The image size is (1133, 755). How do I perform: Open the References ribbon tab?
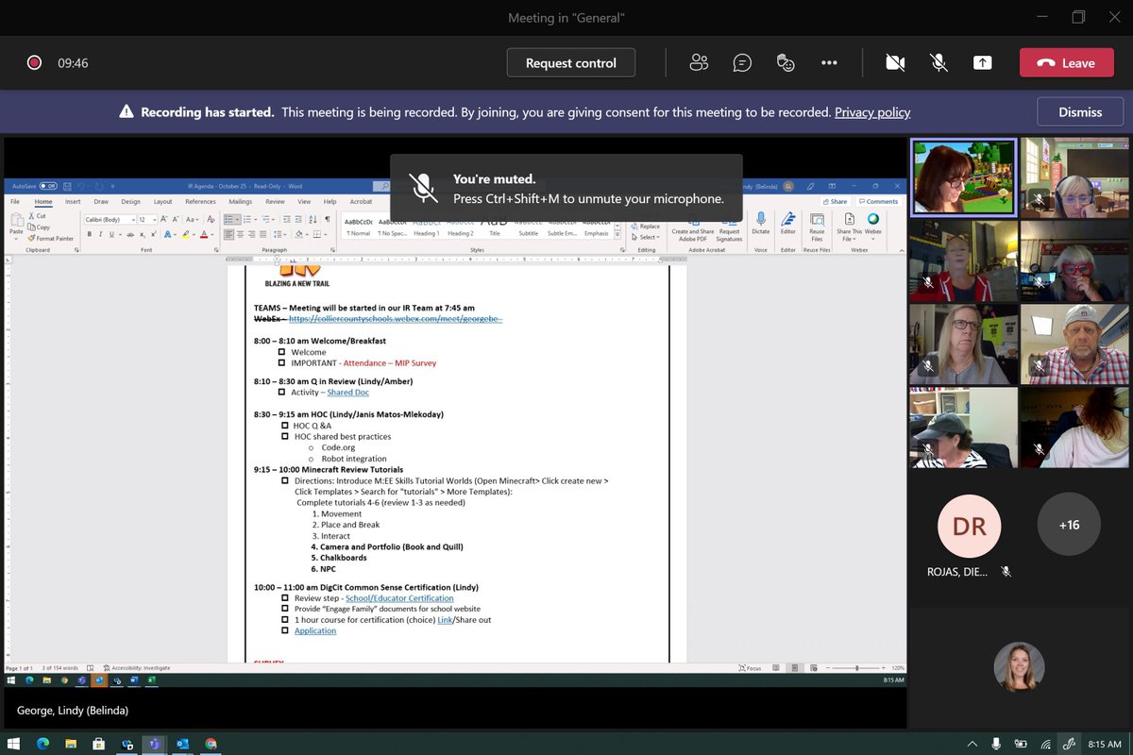click(x=200, y=201)
